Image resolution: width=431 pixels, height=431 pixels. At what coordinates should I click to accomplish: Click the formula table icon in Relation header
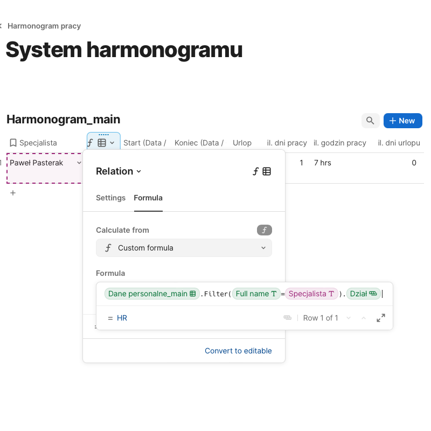click(262, 171)
